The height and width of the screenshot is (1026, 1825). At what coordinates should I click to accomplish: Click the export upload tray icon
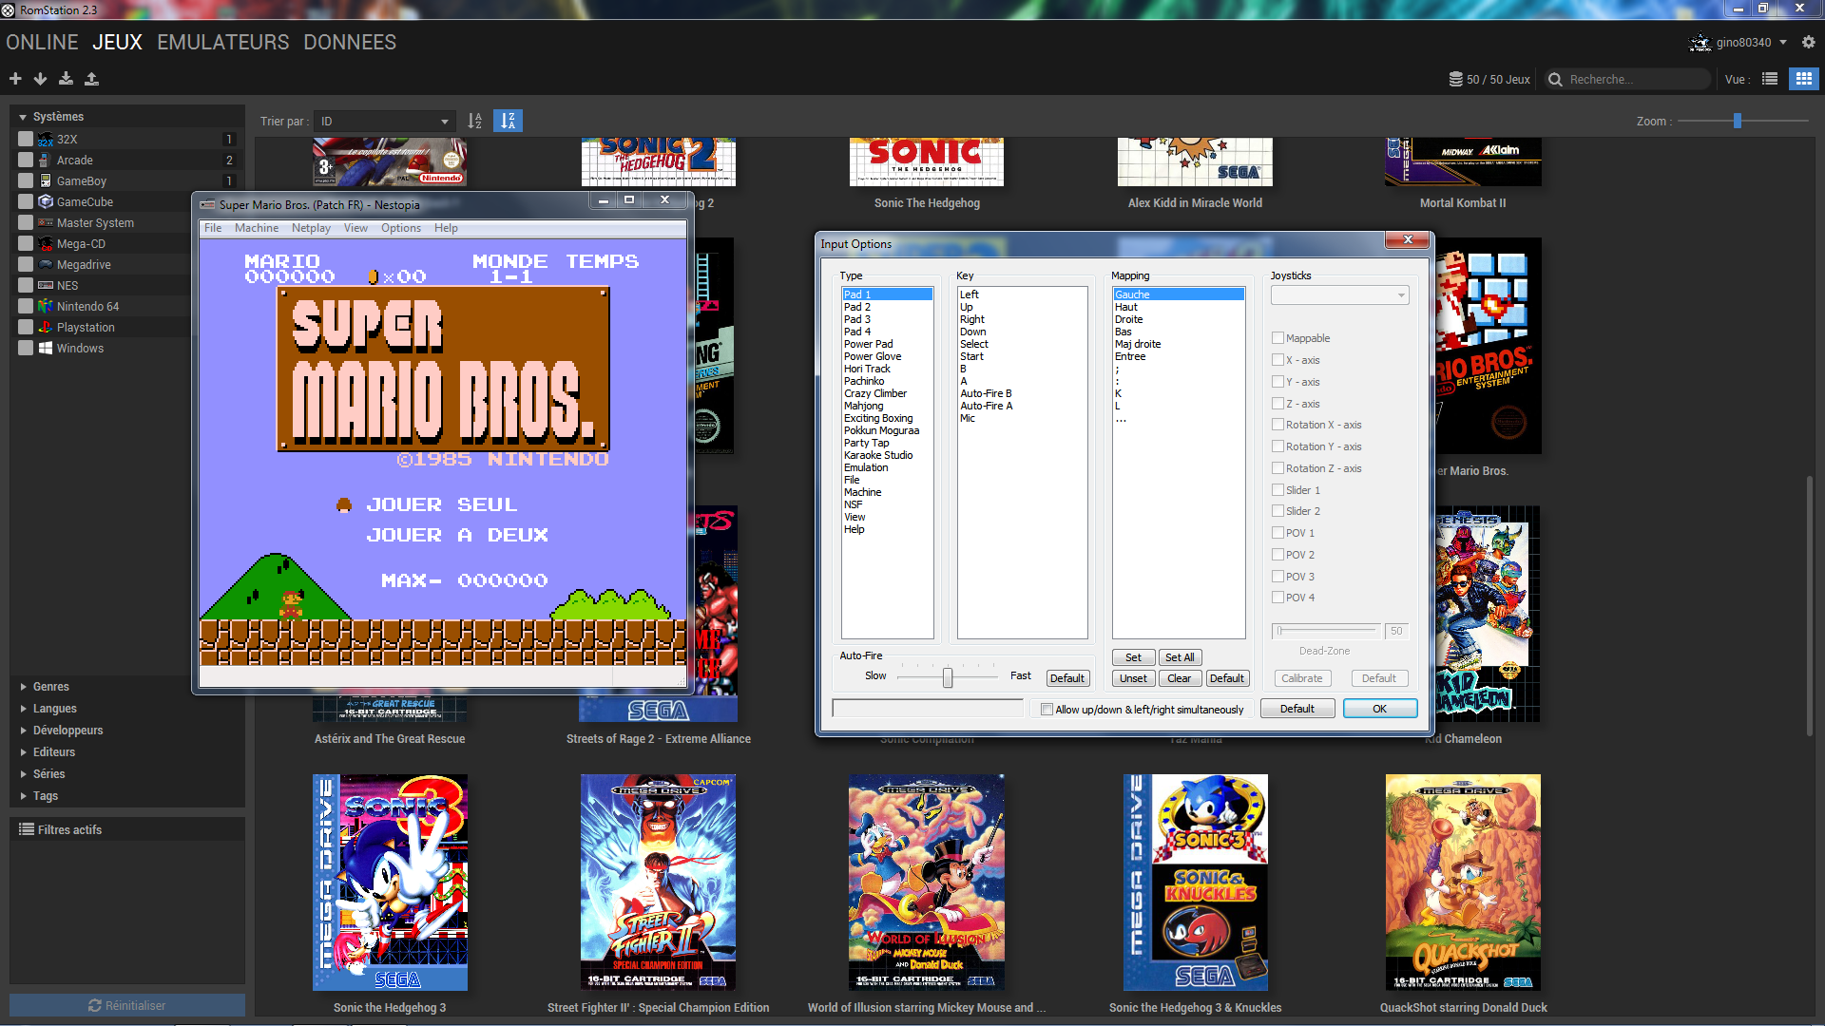[x=91, y=79]
